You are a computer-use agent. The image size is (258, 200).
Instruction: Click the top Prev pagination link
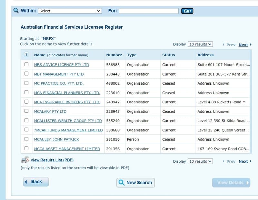pyautogui.click(x=231, y=45)
